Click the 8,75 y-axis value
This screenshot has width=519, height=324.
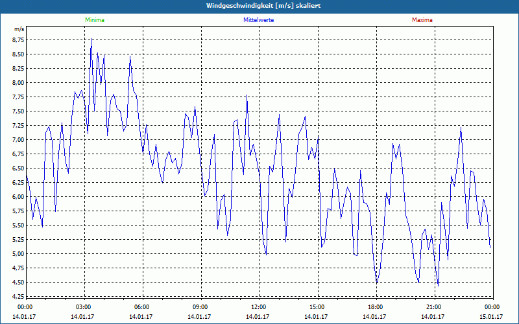pyautogui.click(x=19, y=40)
